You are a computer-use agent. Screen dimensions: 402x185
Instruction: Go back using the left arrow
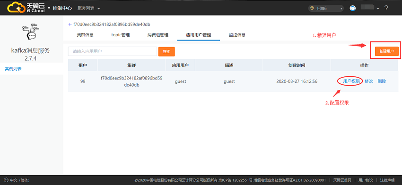[x=70, y=24]
